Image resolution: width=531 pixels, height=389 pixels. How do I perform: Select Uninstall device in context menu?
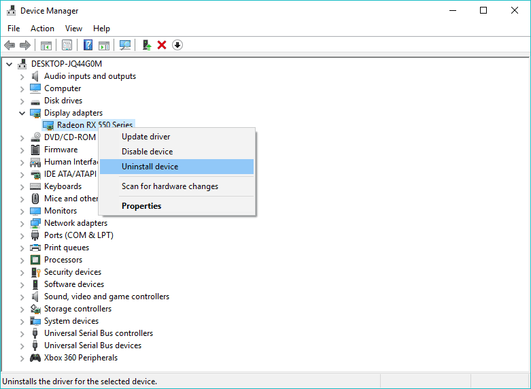point(177,167)
